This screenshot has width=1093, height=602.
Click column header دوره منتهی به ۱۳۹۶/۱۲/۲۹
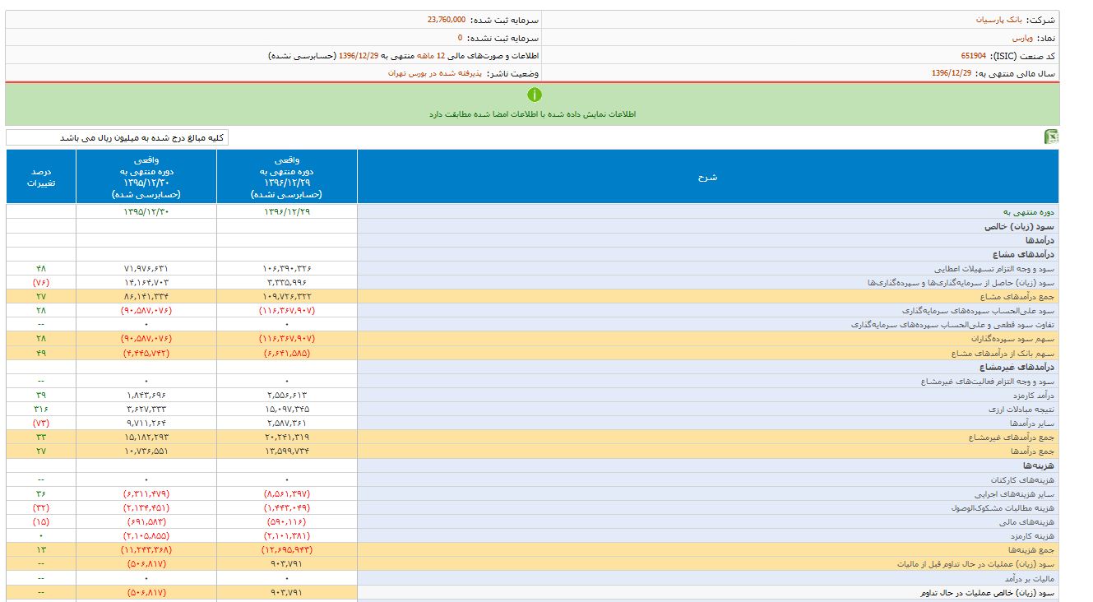pyautogui.click(x=287, y=177)
